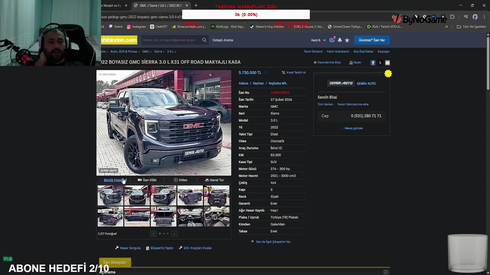490x275 pixels.
Task: Open Büyük Fotoğraf large photo view
Action: tap(115, 180)
